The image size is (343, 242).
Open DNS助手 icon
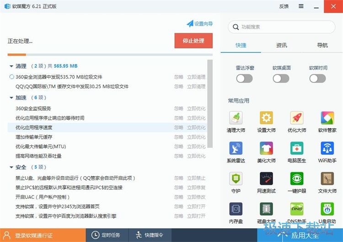297,209
